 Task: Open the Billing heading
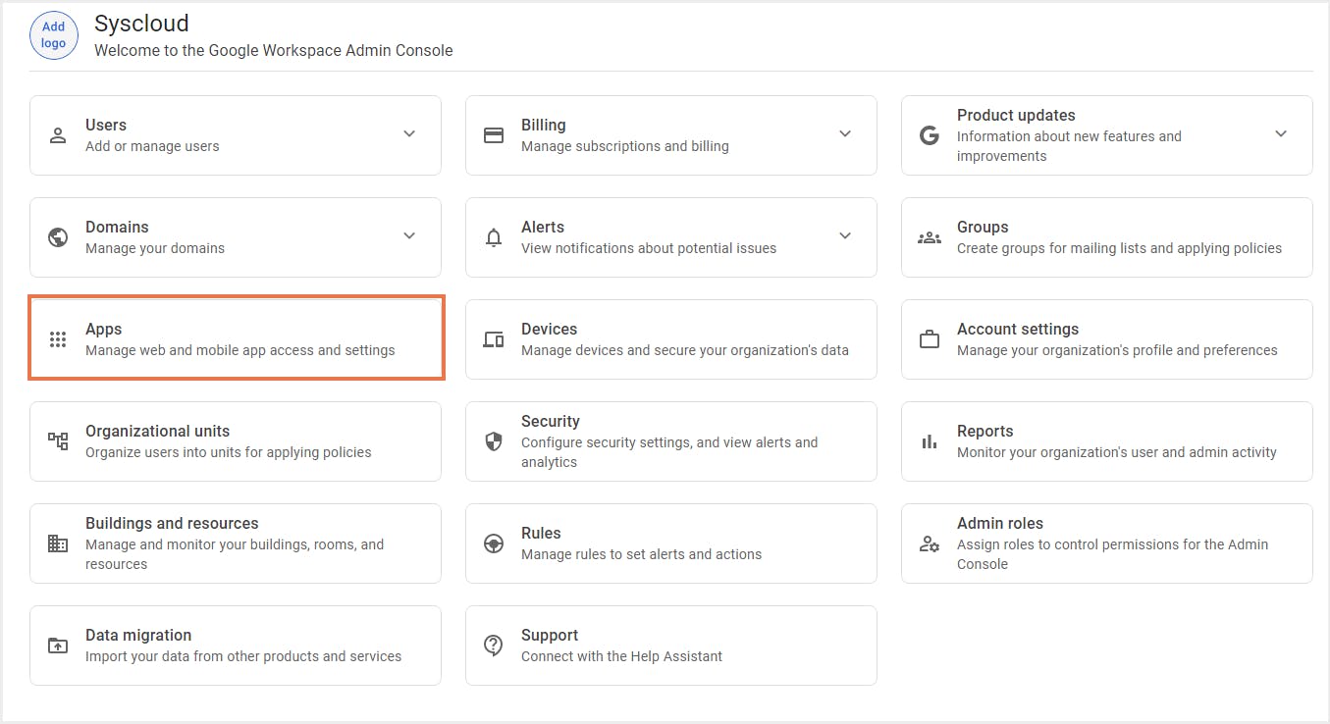[x=544, y=125]
